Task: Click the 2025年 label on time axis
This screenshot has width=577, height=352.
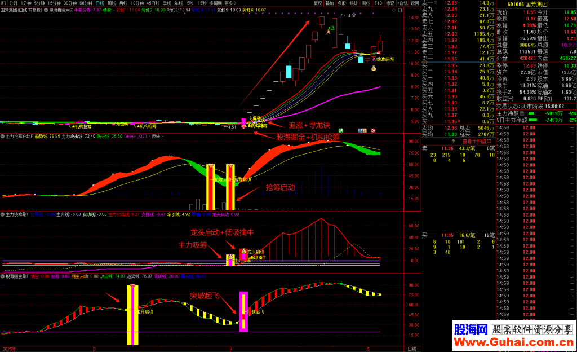Action: coord(9,349)
